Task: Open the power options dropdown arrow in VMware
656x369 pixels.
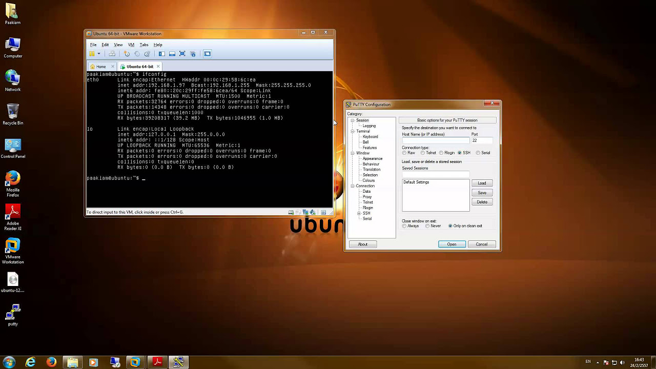Action: (x=99, y=53)
